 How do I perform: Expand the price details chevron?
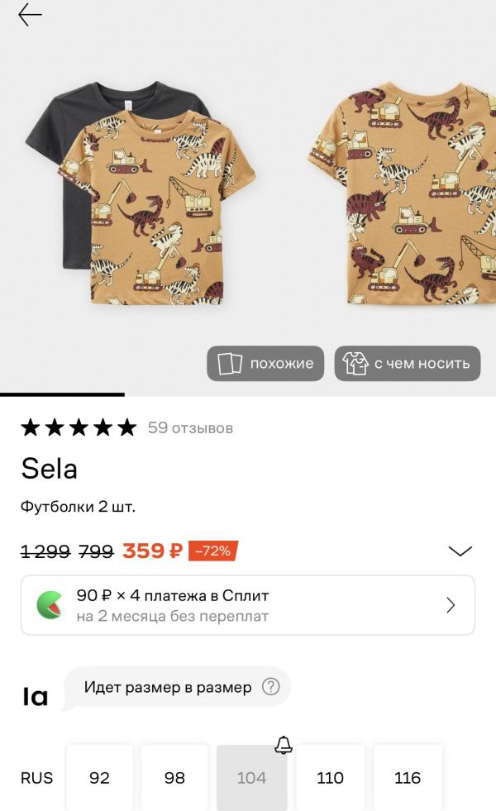pos(460,551)
